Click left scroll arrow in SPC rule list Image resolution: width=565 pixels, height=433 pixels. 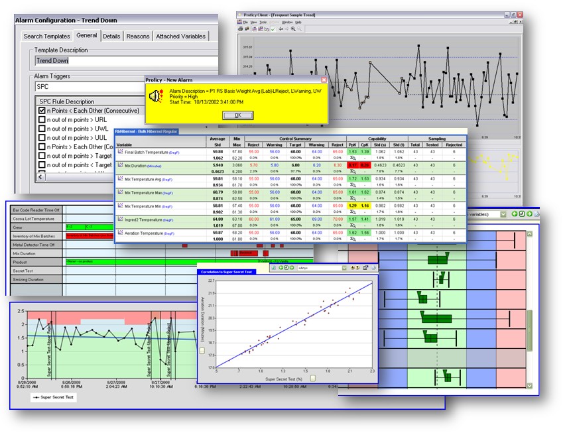tap(40, 177)
